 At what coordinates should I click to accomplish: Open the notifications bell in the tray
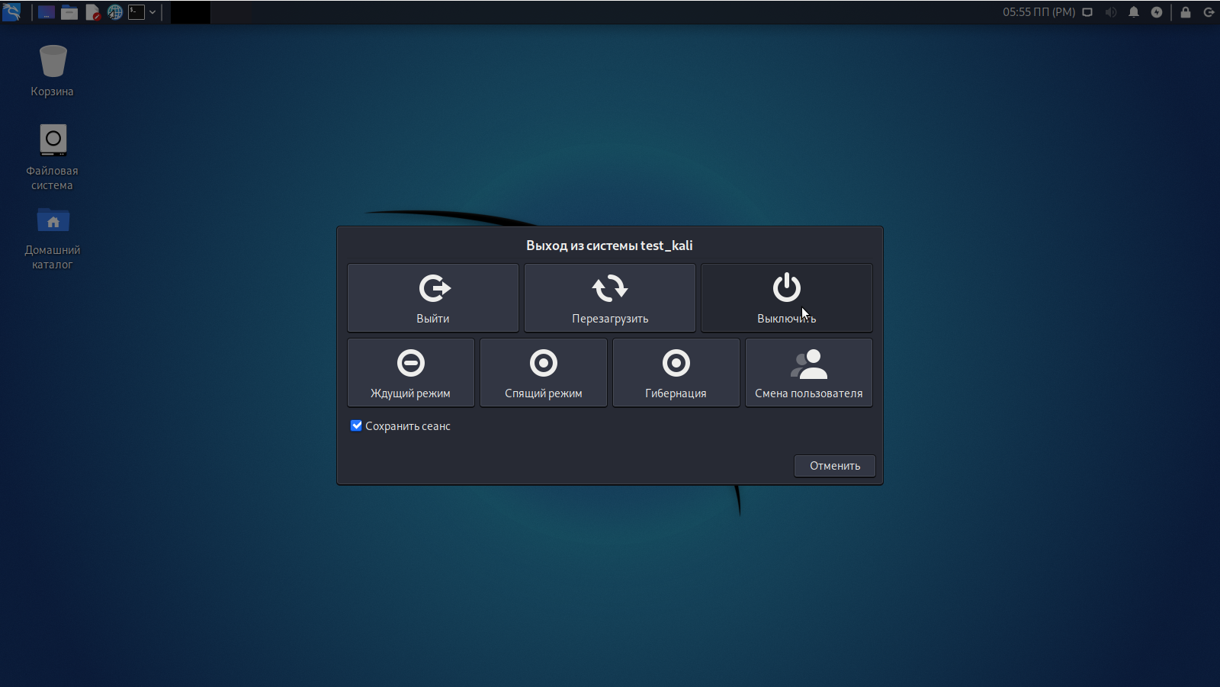[x=1134, y=12]
